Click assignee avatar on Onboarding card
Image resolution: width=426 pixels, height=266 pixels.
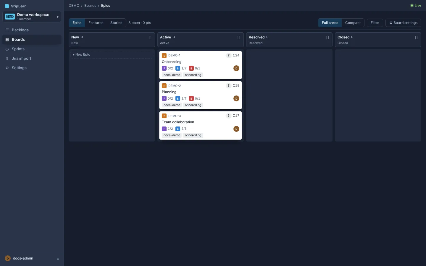pyautogui.click(x=236, y=69)
